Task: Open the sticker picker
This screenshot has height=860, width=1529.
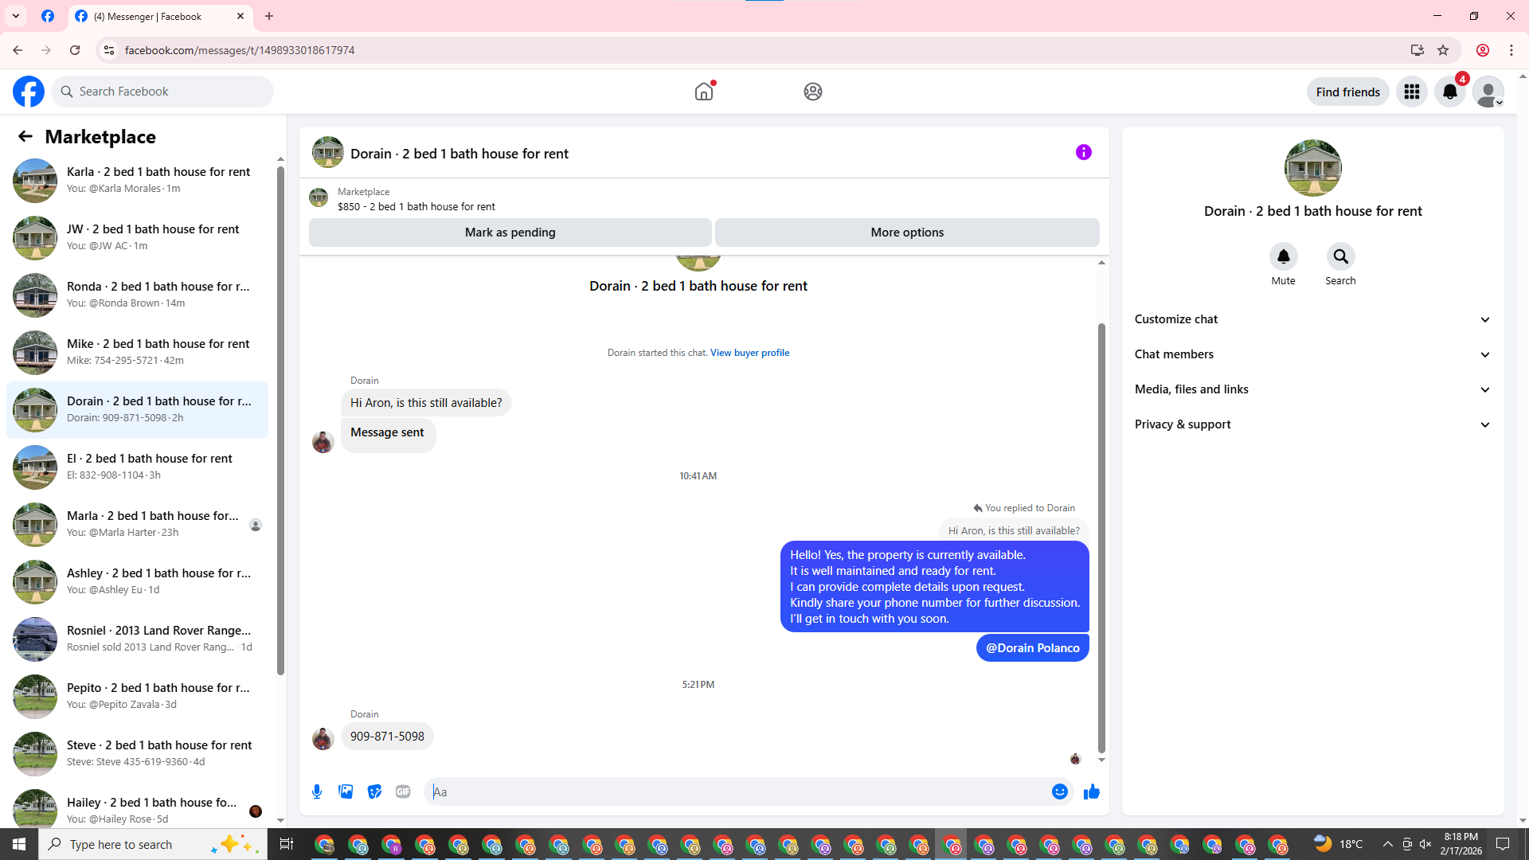Action: tap(374, 792)
